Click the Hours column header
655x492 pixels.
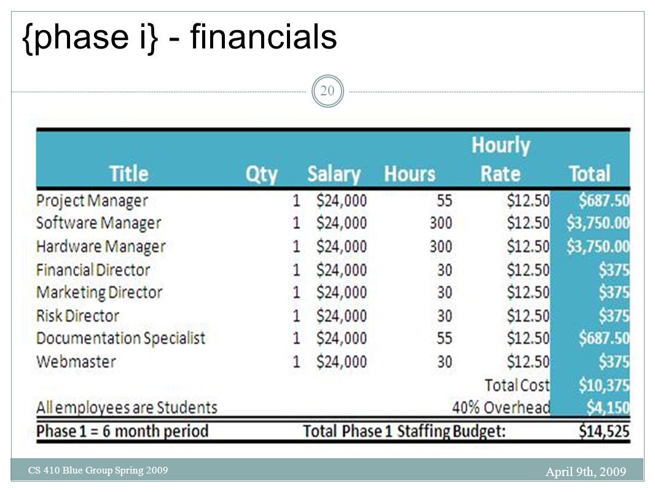pyautogui.click(x=409, y=174)
